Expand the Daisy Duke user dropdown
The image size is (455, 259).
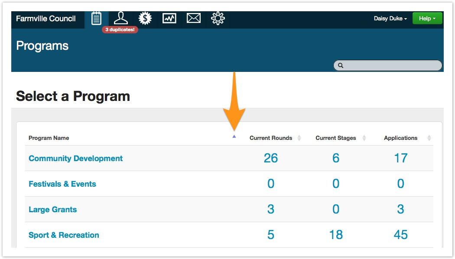pyautogui.click(x=390, y=19)
